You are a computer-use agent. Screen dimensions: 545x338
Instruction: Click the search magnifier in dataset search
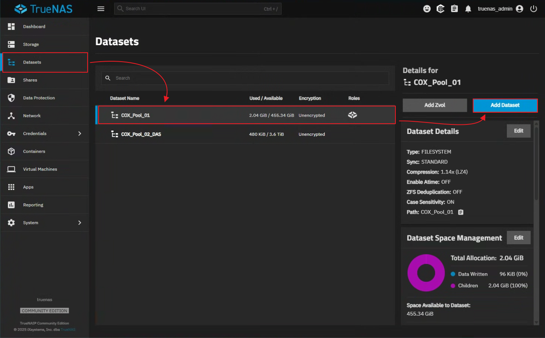pos(108,78)
